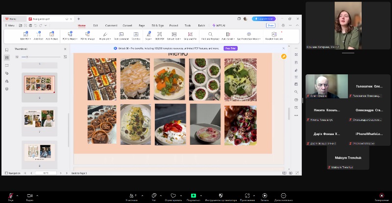Open the Zoom chat panel
Screen dimensions: 392x203
click(x=154, y=196)
